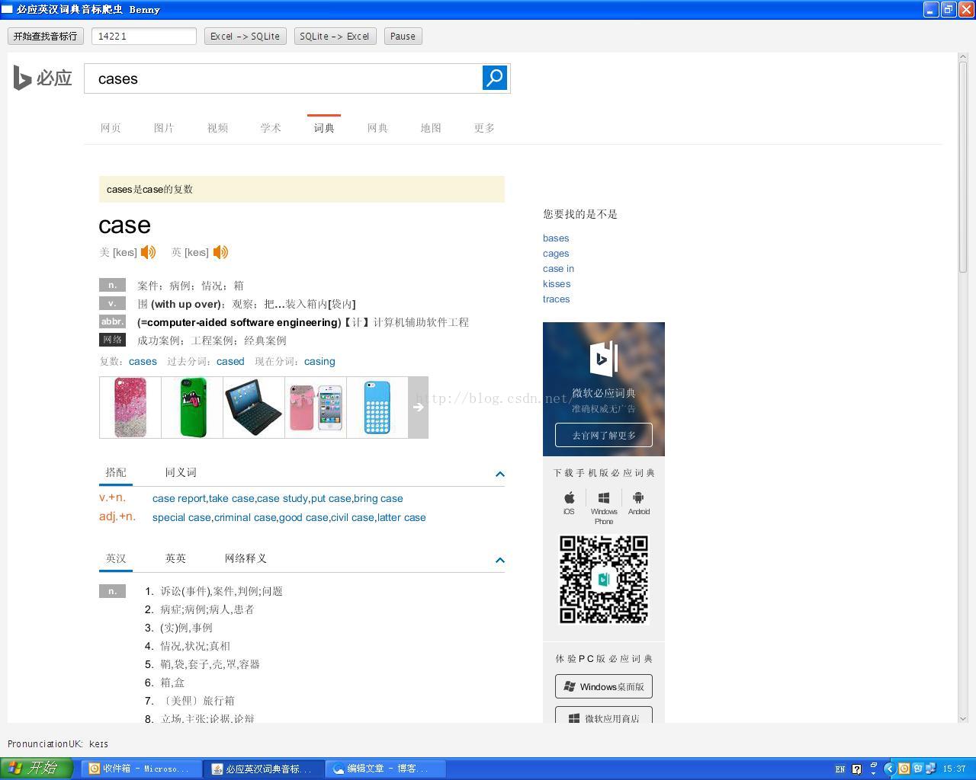Screen dimensions: 976x780
Task: Open the Bing logo home link
Action: [x=43, y=78]
